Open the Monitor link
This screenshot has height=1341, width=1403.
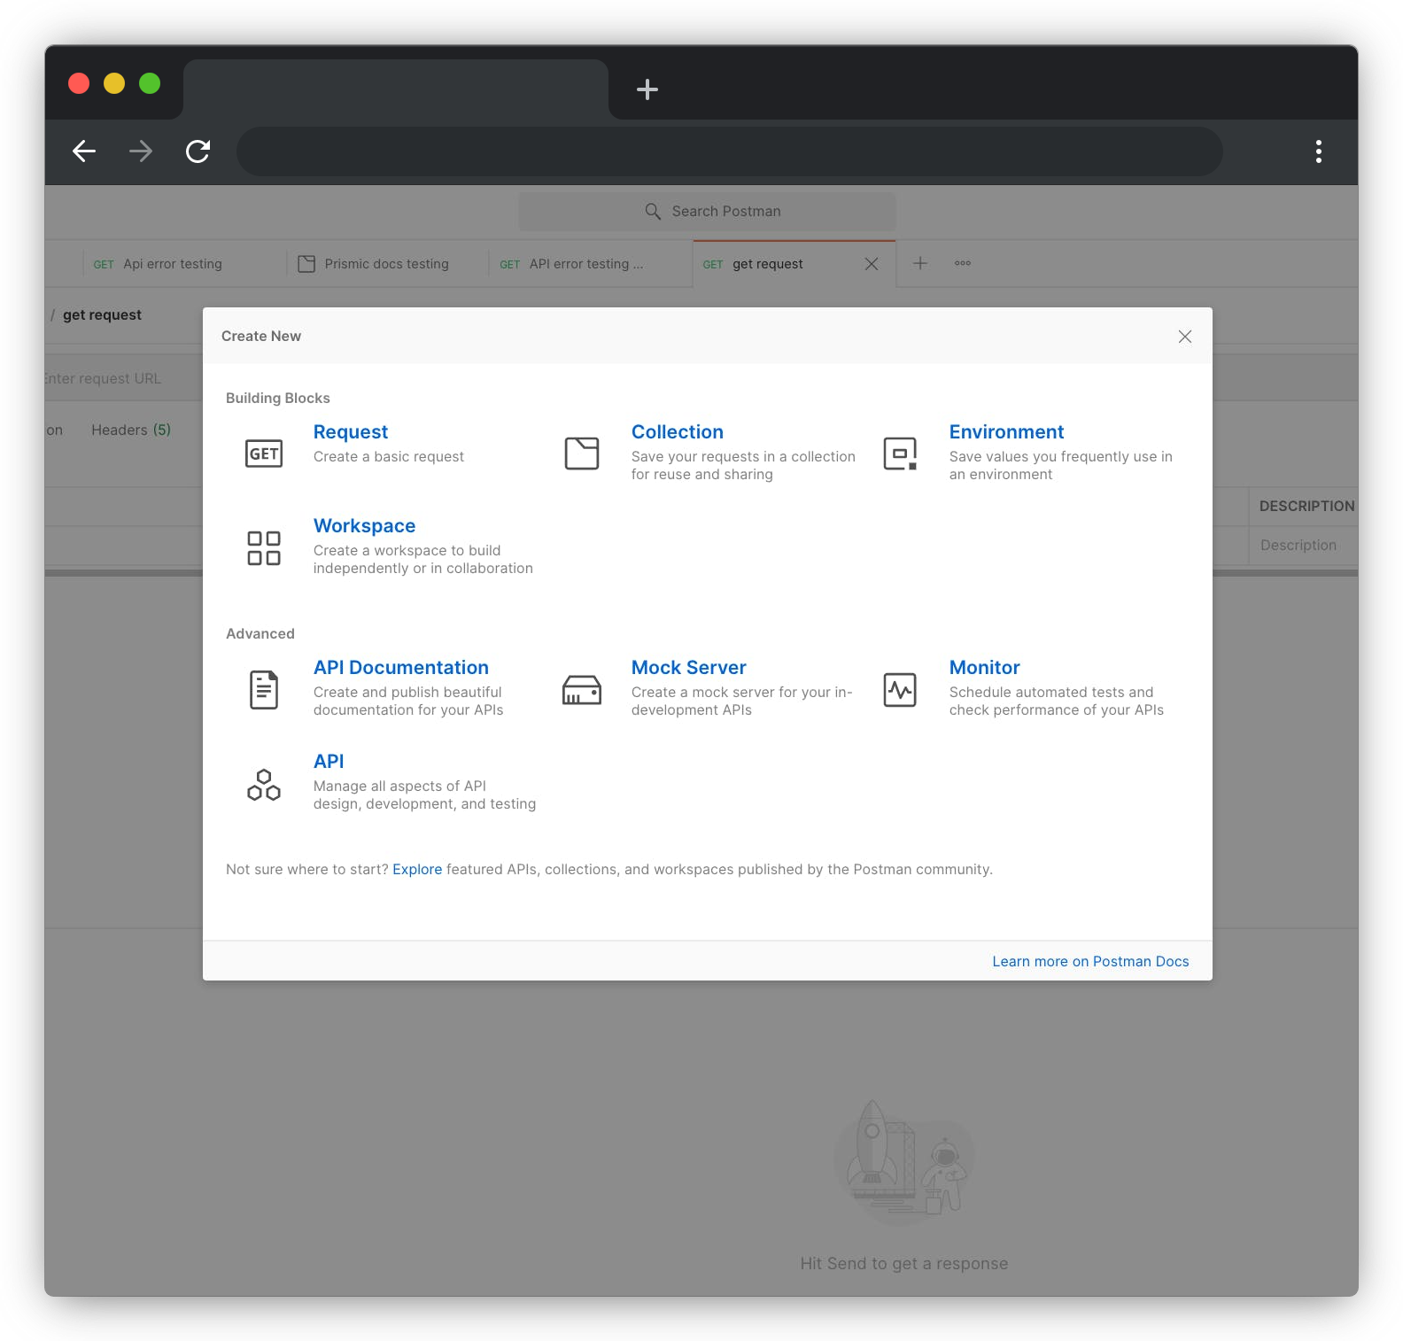[984, 668]
